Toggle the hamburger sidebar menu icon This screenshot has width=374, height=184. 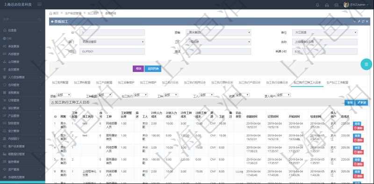39,5
